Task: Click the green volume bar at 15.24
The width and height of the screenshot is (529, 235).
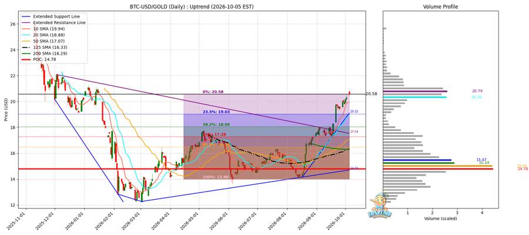Action: click(x=418, y=163)
